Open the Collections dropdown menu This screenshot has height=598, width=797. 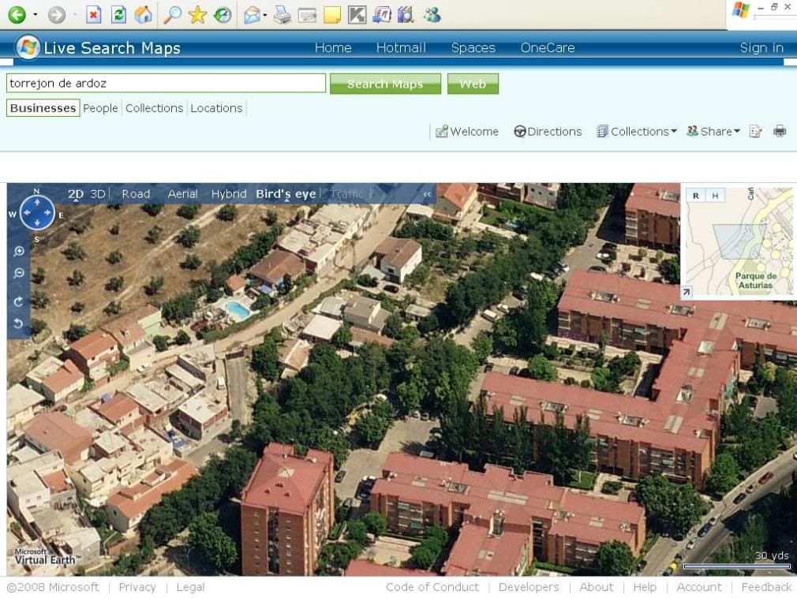pos(637,132)
